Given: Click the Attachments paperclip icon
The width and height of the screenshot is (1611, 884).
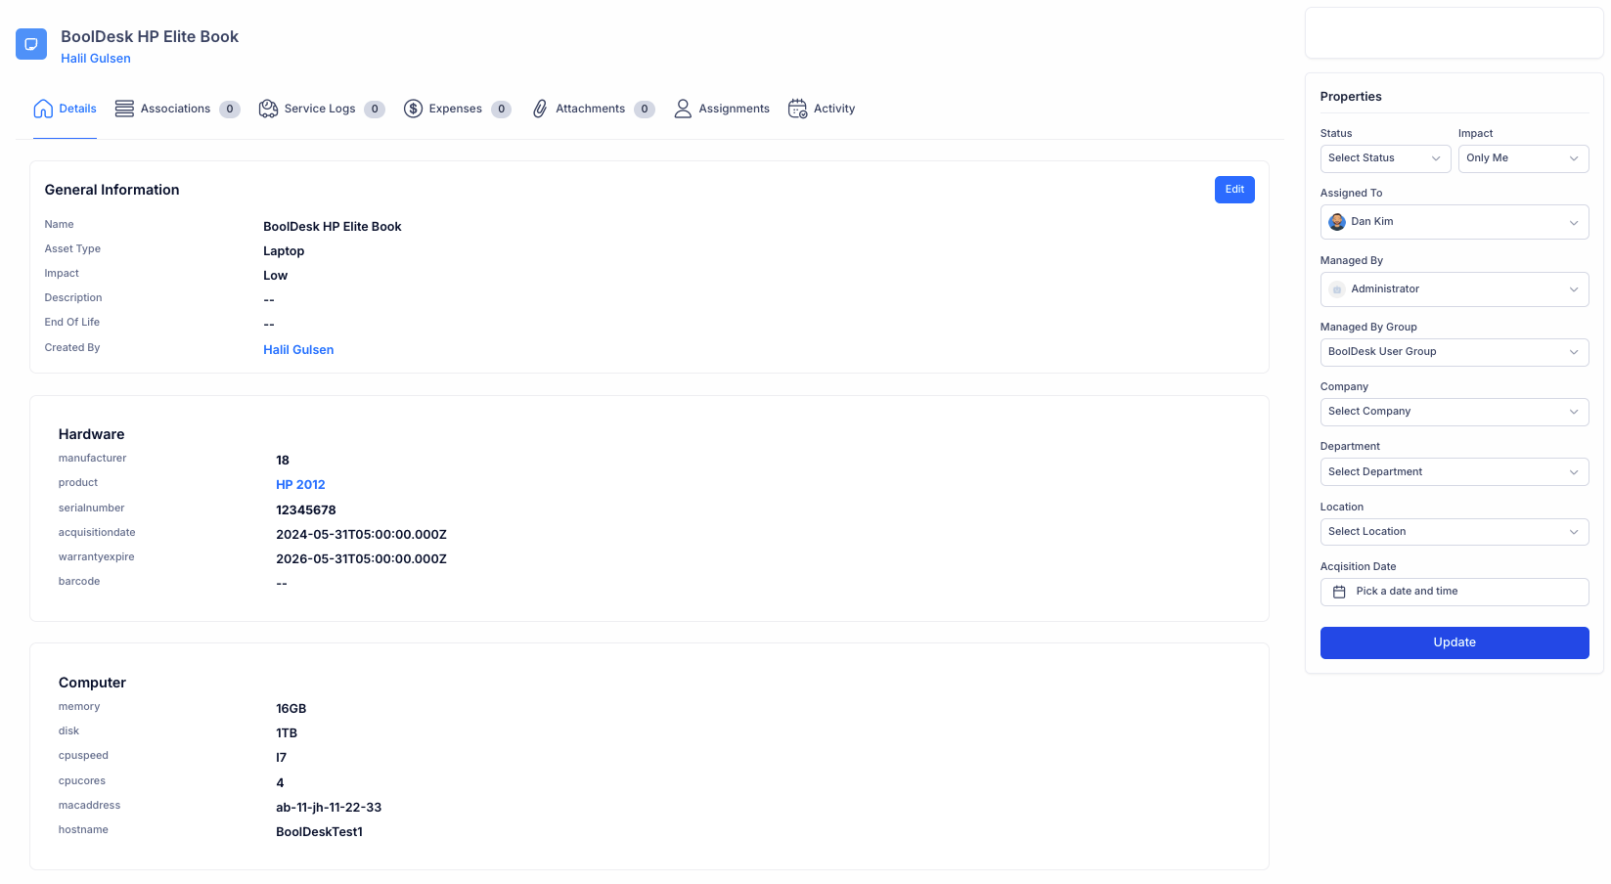Looking at the screenshot, I should (x=540, y=109).
